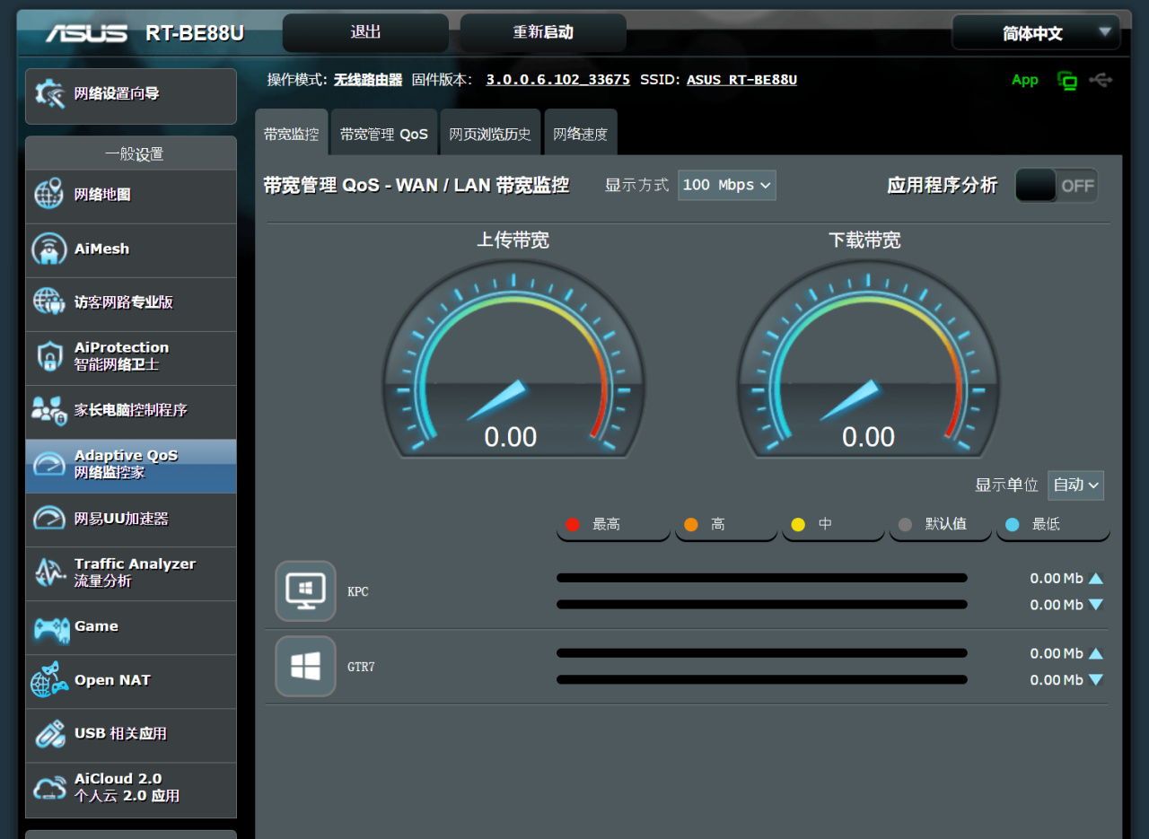The height and width of the screenshot is (839, 1149).
Task: Click the Open NAT icon
Action: tap(48, 680)
